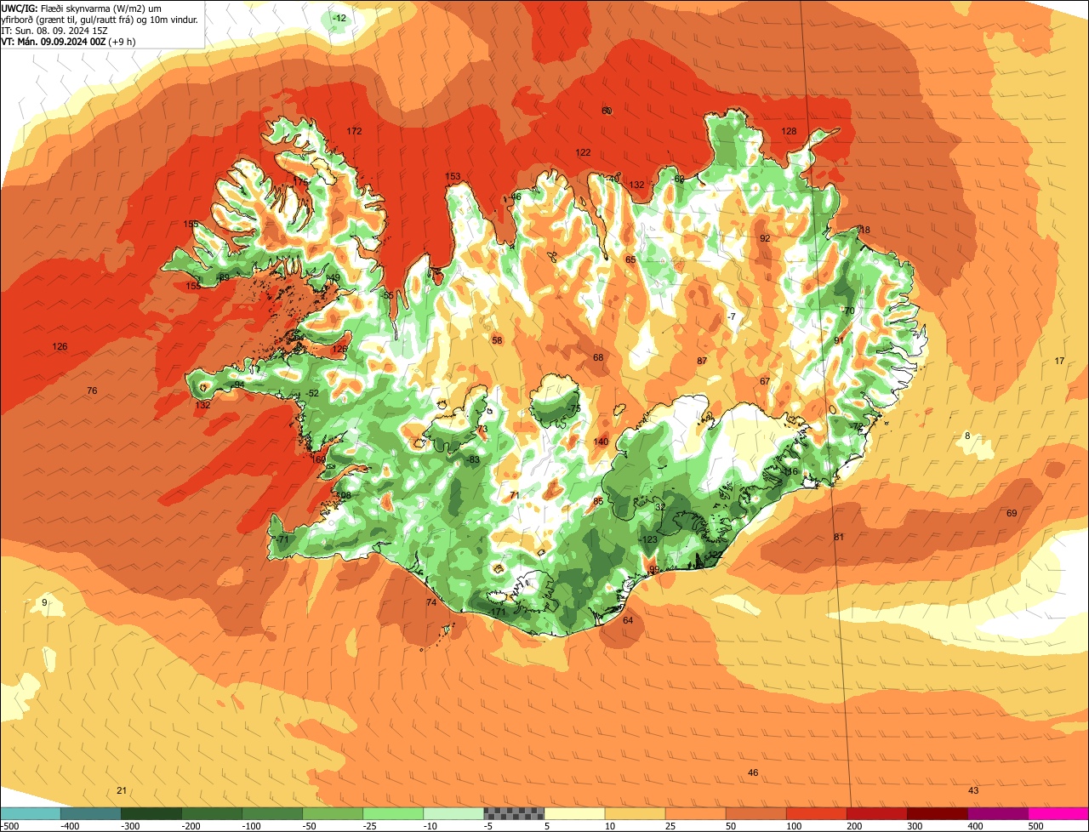1089x832 pixels.
Task: Click the map value '-171' on the south coast
Action: point(498,612)
